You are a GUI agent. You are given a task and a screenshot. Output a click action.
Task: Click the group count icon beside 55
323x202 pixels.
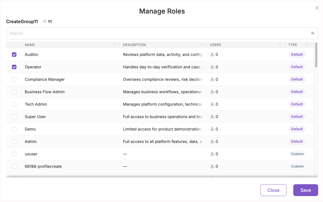(44, 21)
